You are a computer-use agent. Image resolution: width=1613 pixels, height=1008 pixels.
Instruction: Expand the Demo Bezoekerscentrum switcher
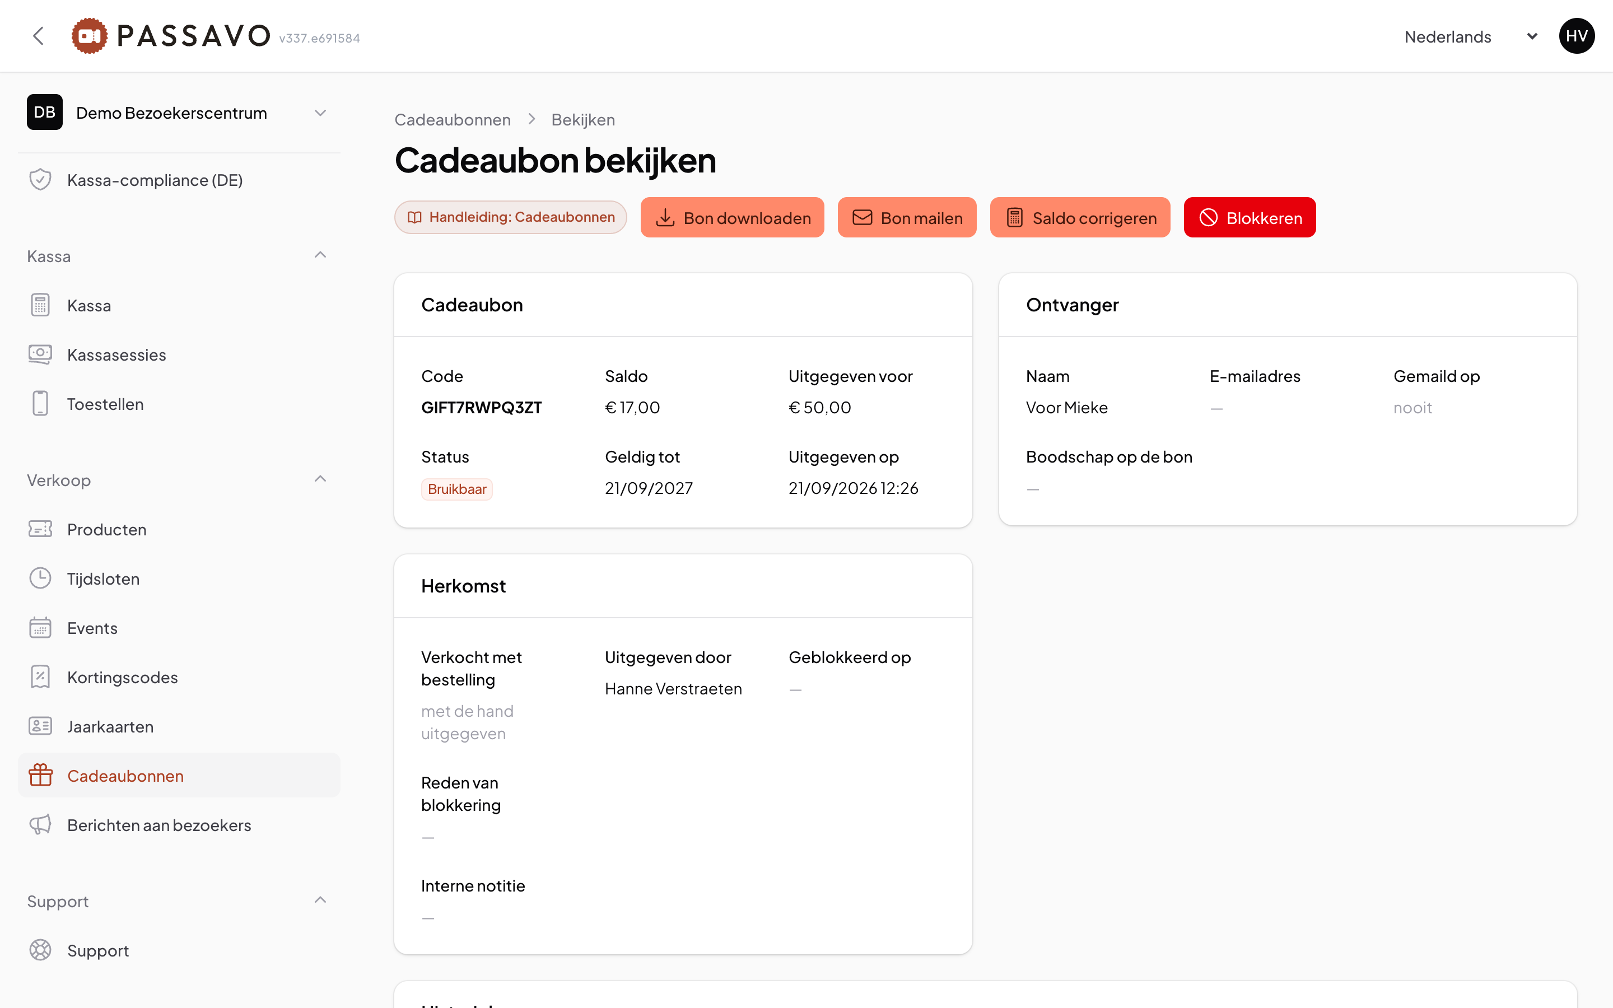point(179,113)
